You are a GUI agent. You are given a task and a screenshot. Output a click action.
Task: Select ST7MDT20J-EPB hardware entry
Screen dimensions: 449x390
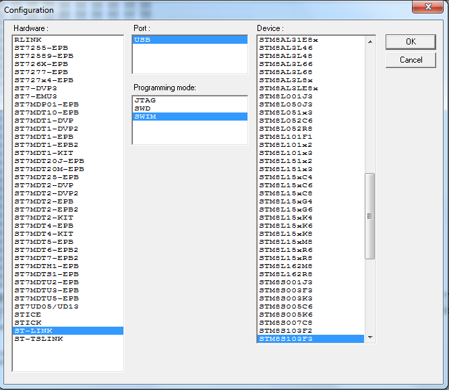coord(68,161)
